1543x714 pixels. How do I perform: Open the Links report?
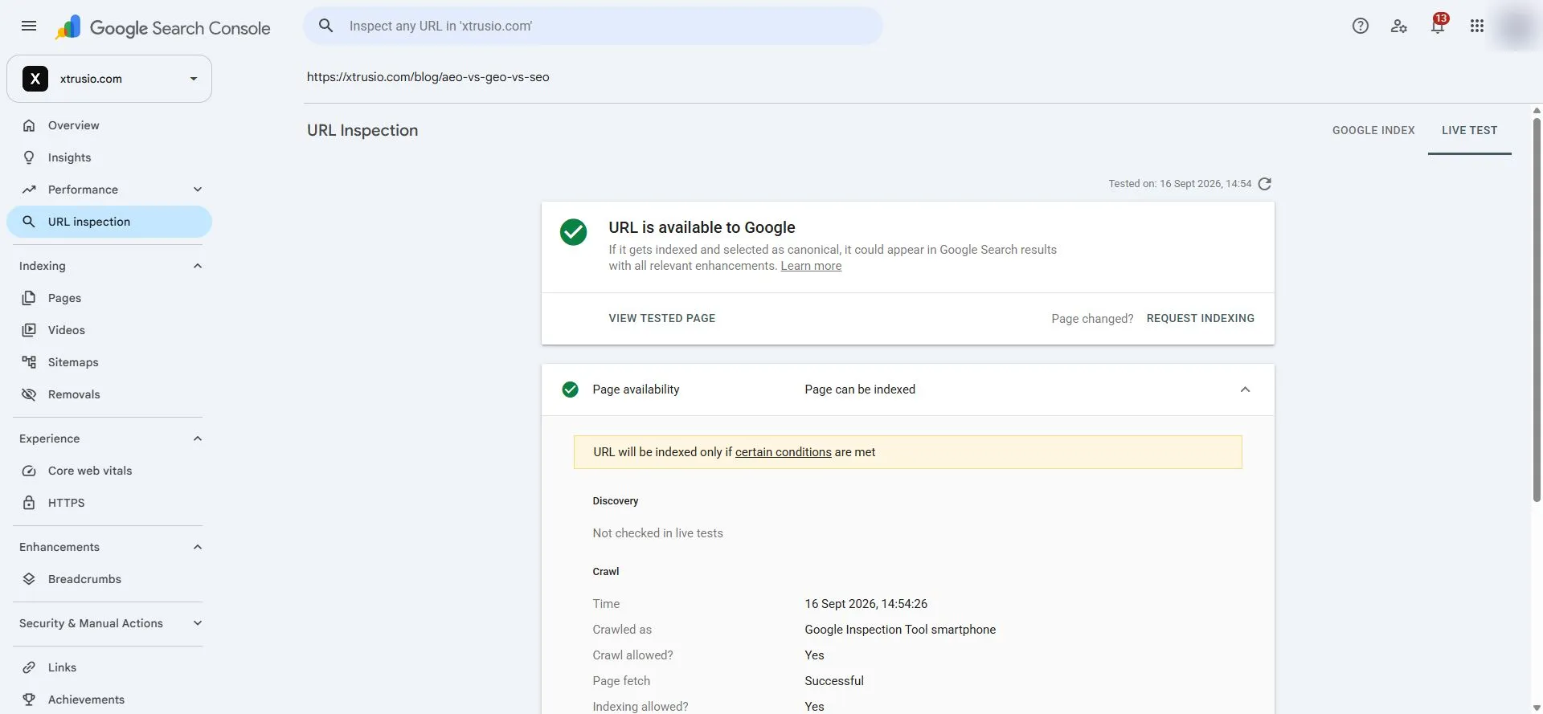(x=109, y=667)
